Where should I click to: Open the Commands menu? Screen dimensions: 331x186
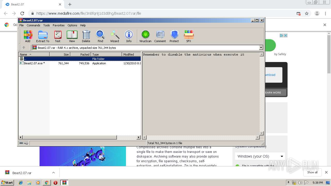coord(33,25)
